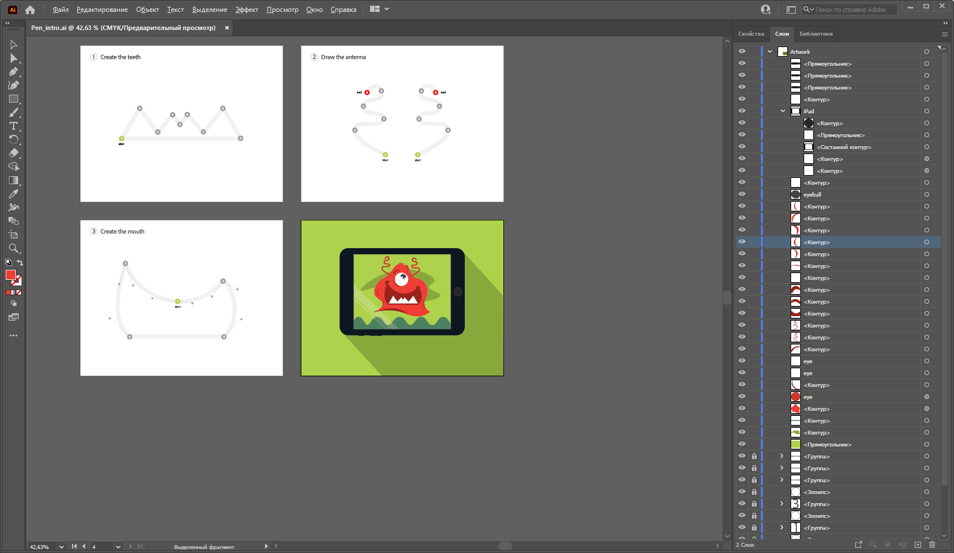Viewport: 954px width, 553px height.
Task: Unlock the first locked Группа layer
Action: coord(754,456)
